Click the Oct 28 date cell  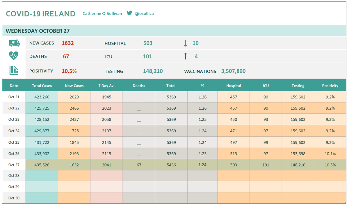click(14, 175)
